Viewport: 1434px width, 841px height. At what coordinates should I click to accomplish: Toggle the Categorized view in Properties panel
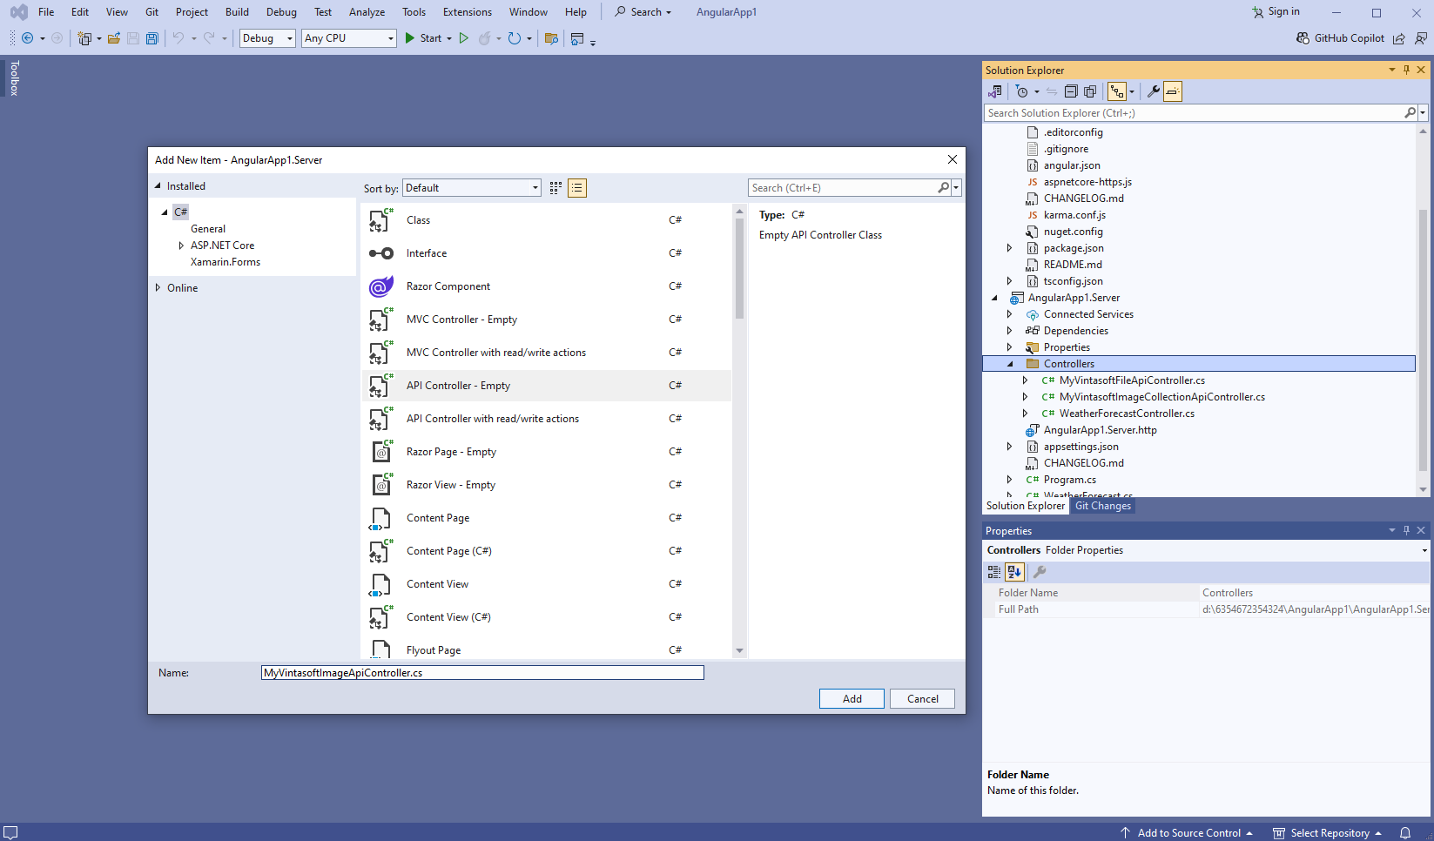(x=993, y=572)
